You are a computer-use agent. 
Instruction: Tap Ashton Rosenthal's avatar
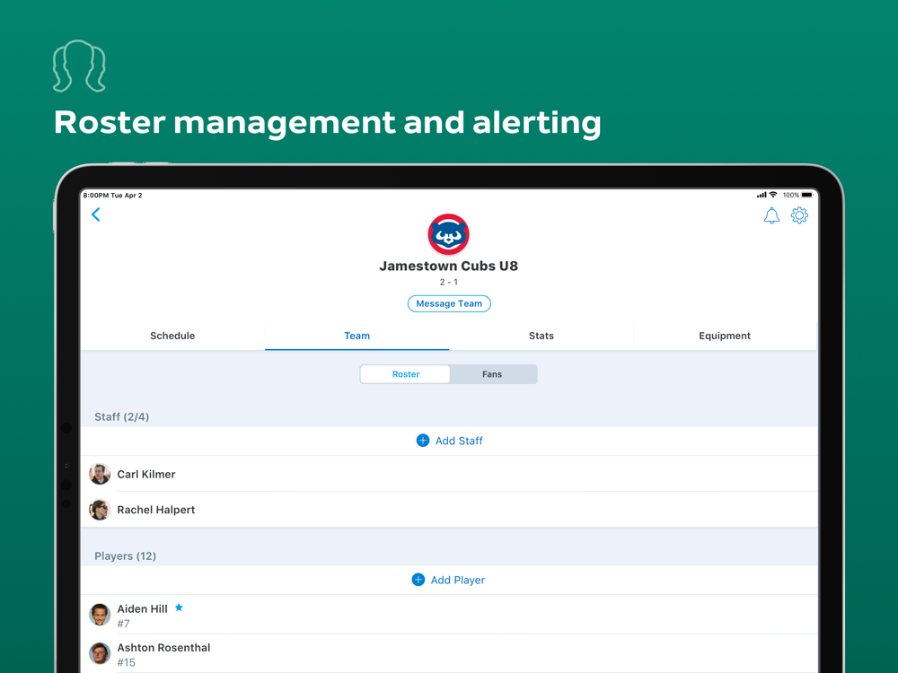click(x=100, y=653)
